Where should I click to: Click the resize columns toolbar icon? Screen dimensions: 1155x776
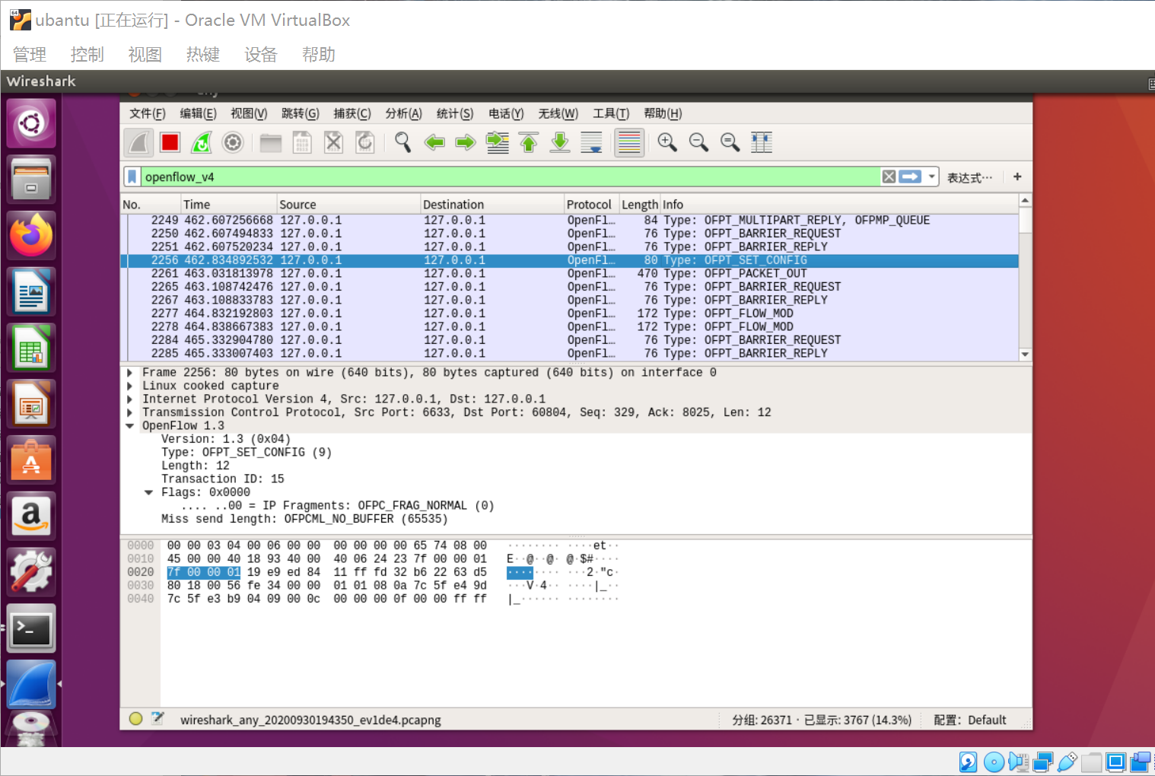pyautogui.click(x=762, y=142)
